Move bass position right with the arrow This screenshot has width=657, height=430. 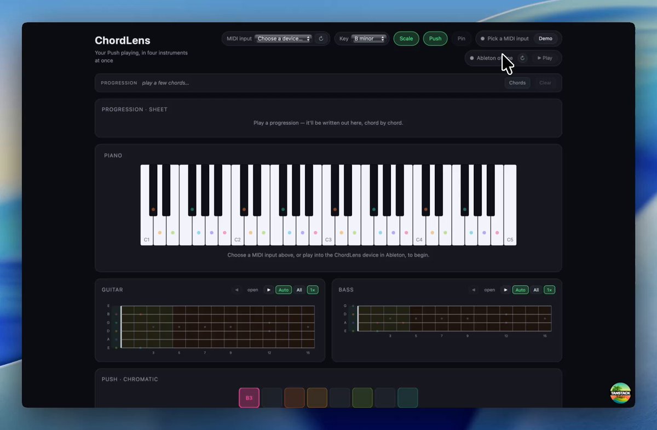pyautogui.click(x=505, y=290)
